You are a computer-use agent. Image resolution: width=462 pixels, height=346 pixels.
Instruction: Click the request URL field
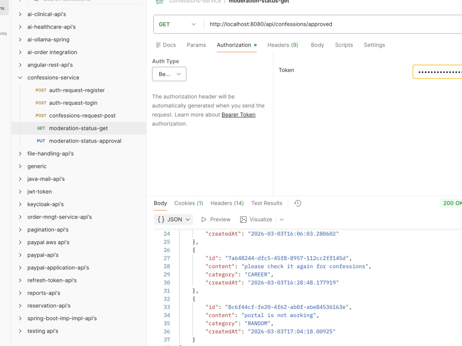coord(333,24)
